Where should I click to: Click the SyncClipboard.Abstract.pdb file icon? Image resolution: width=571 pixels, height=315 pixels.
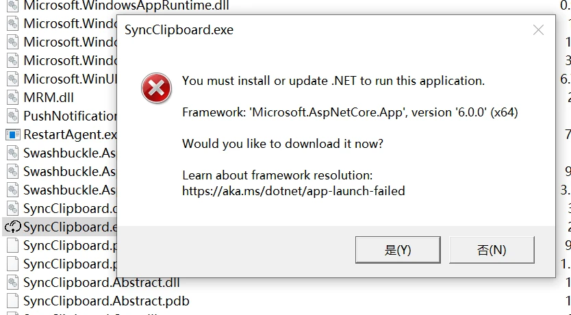[12, 301]
